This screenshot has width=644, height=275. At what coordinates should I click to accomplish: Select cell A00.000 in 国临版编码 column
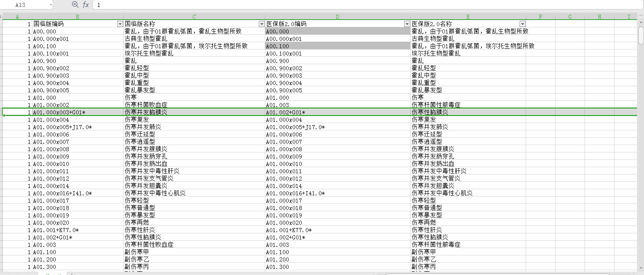point(78,31)
